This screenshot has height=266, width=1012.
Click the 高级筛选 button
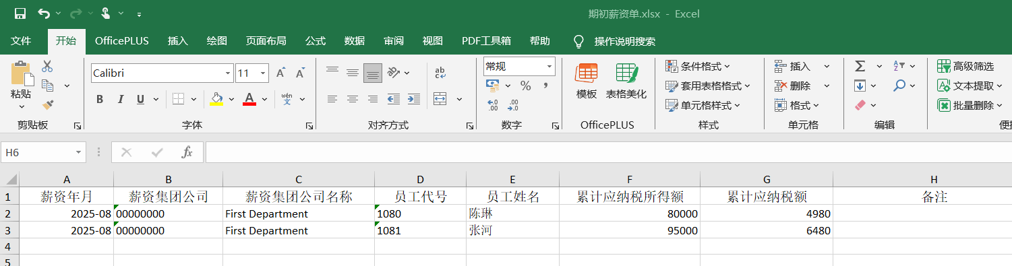[x=965, y=66]
